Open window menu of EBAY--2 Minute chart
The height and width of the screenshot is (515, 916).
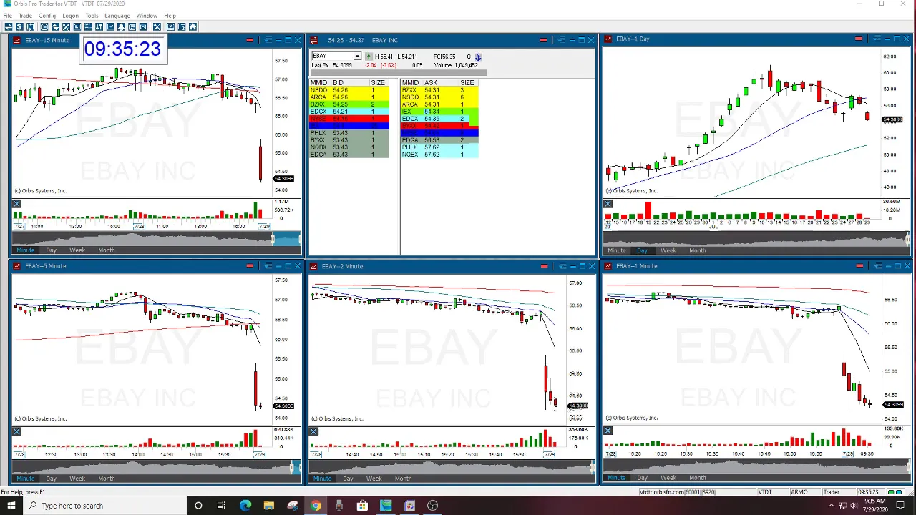pyautogui.click(x=561, y=266)
